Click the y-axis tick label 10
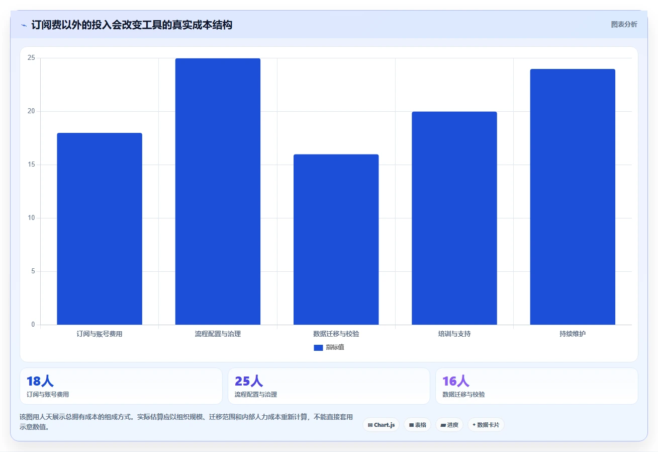This screenshot has width=658, height=452. pos(31,218)
